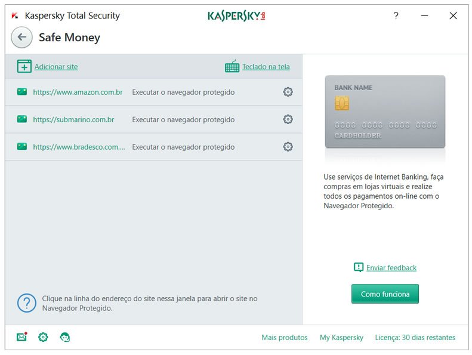Open the support agent icon in footer

coord(64,337)
